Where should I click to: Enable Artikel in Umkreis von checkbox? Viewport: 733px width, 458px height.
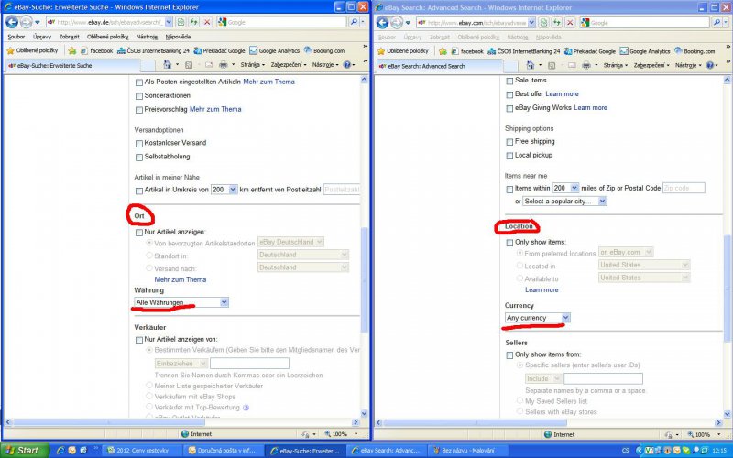pyautogui.click(x=139, y=191)
